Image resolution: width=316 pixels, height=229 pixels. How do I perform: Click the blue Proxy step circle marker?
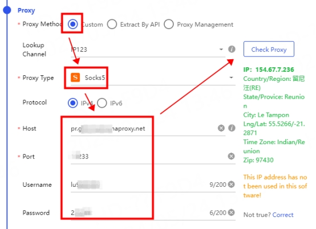[x=7, y=10]
